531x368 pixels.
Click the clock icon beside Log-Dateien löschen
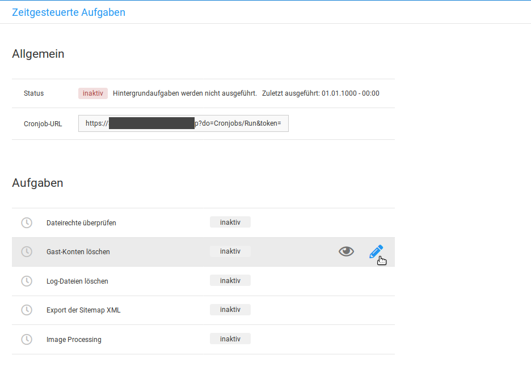click(x=27, y=281)
